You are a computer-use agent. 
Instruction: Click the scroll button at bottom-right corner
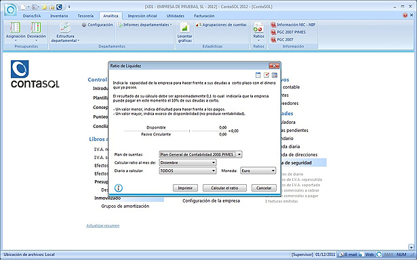411,247
